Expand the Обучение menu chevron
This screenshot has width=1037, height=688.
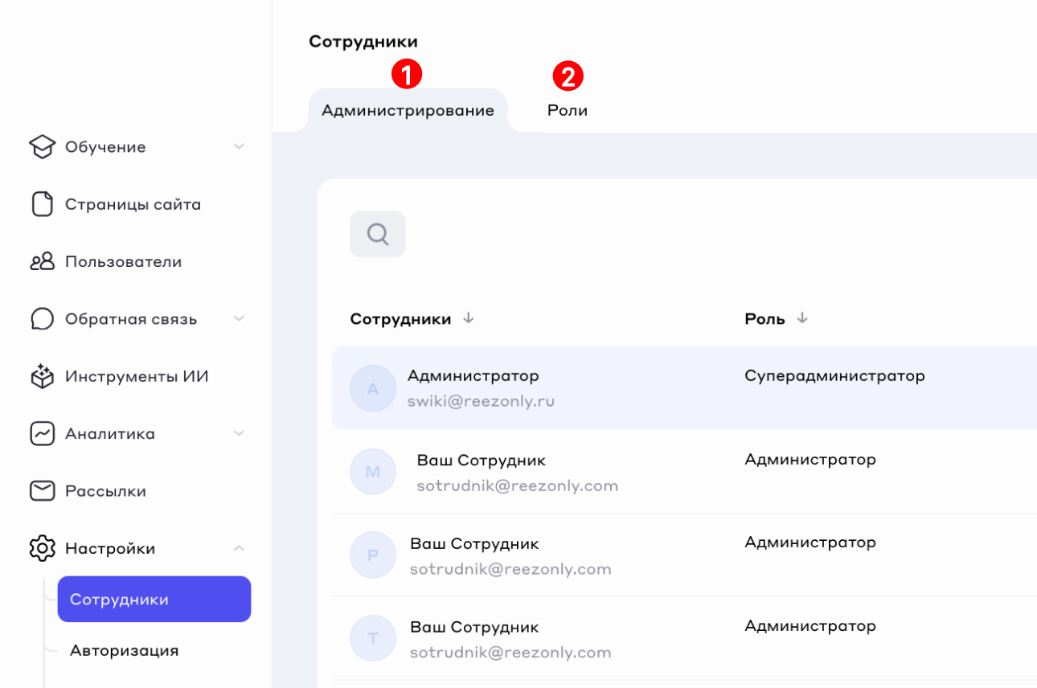[239, 147]
